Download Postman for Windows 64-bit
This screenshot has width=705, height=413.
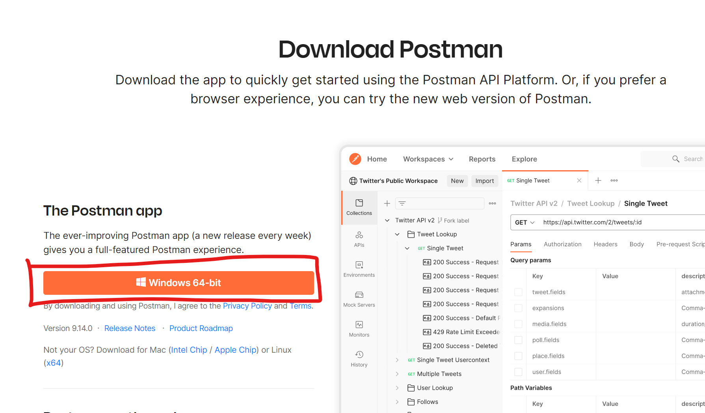pos(179,283)
